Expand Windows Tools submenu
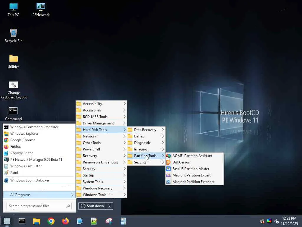 [x=101, y=195]
